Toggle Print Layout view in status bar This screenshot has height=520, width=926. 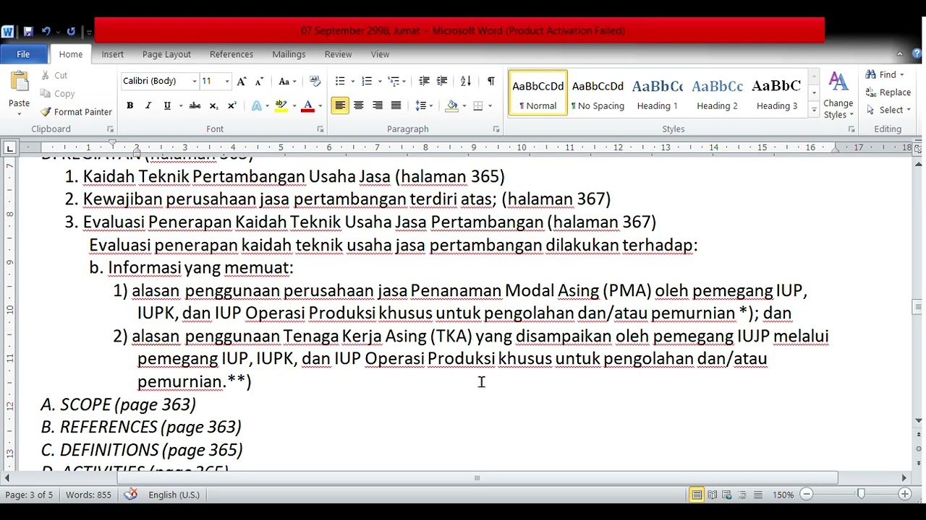point(696,495)
